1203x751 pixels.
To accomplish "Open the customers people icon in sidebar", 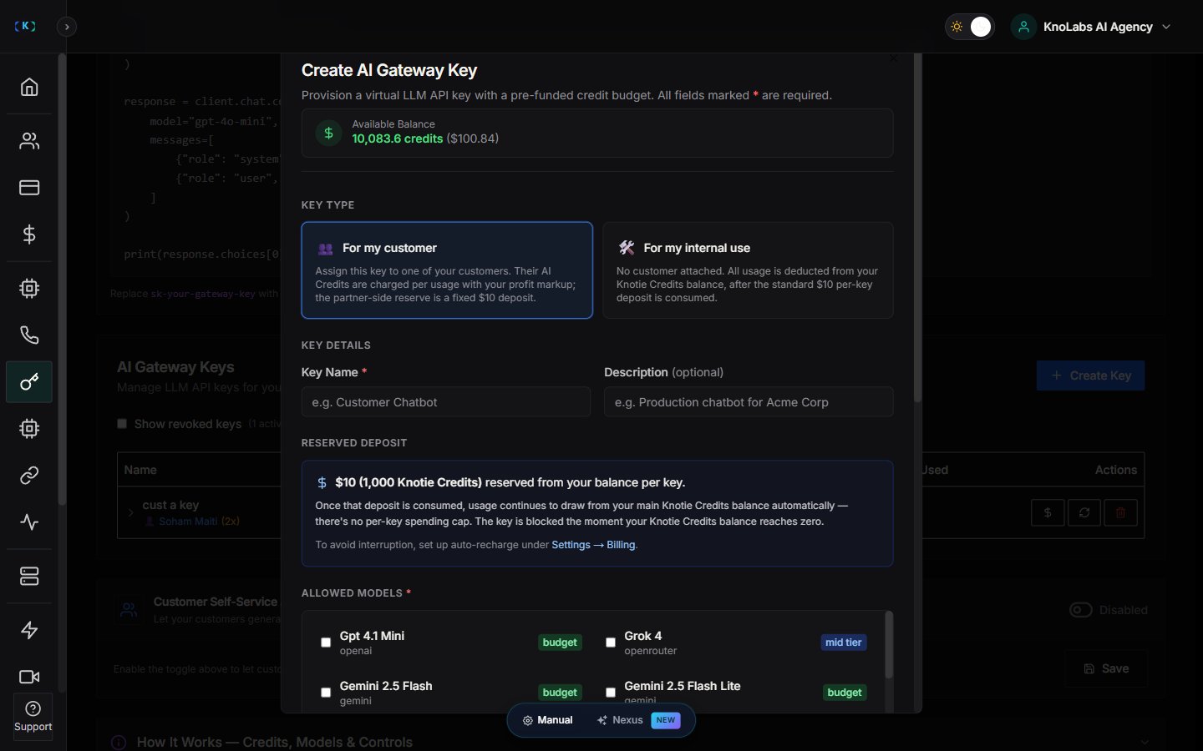I will coord(29,141).
